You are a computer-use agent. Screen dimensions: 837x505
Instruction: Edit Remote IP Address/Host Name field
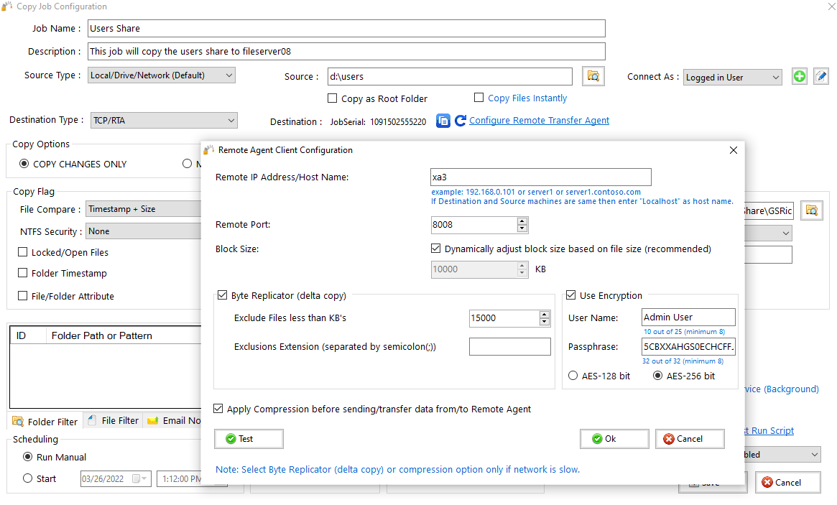pos(541,177)
